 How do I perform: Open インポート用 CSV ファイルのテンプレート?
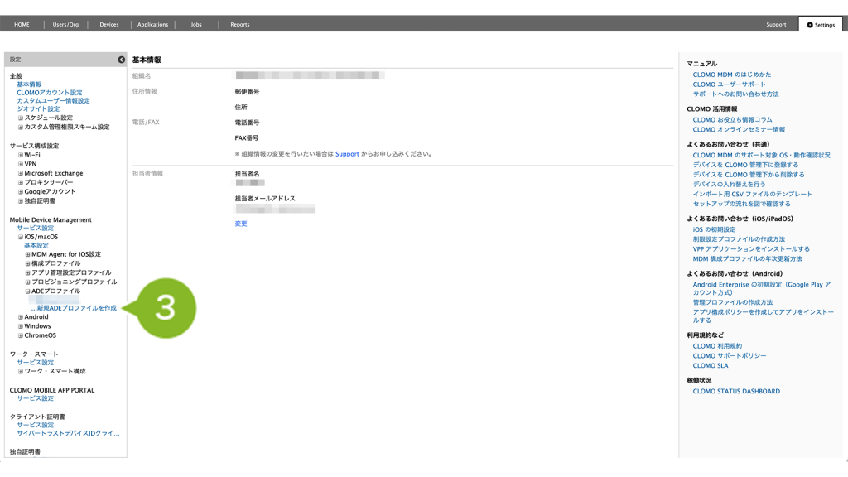[752, 194]
